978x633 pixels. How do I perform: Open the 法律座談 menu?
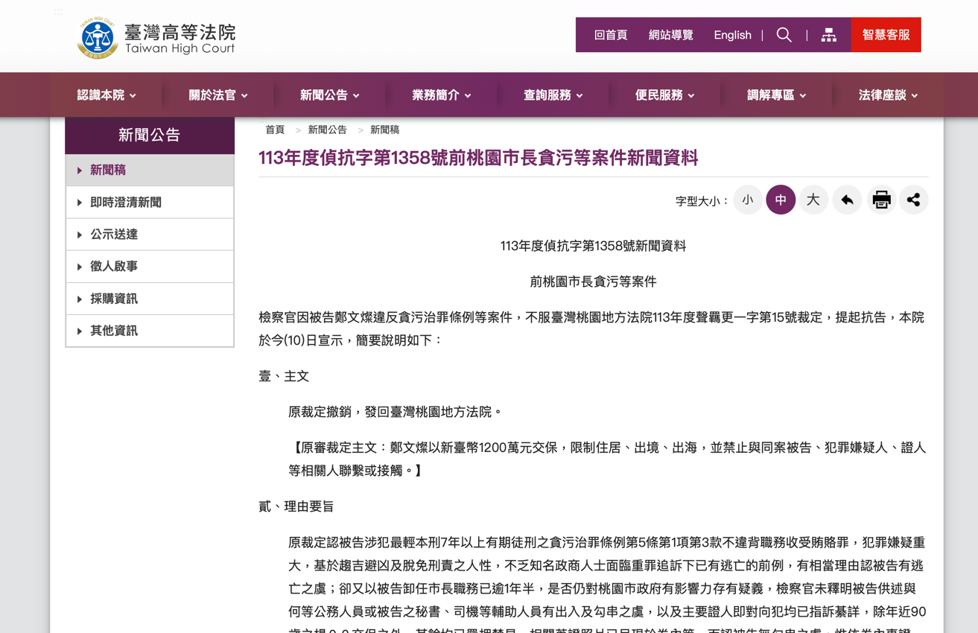889,95
